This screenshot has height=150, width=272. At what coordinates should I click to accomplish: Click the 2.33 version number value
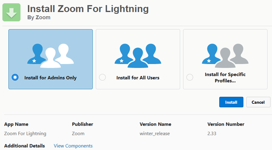click(x=212, y=133)
